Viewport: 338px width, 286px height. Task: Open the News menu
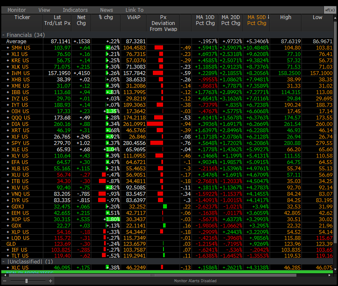tap(107, 10)
